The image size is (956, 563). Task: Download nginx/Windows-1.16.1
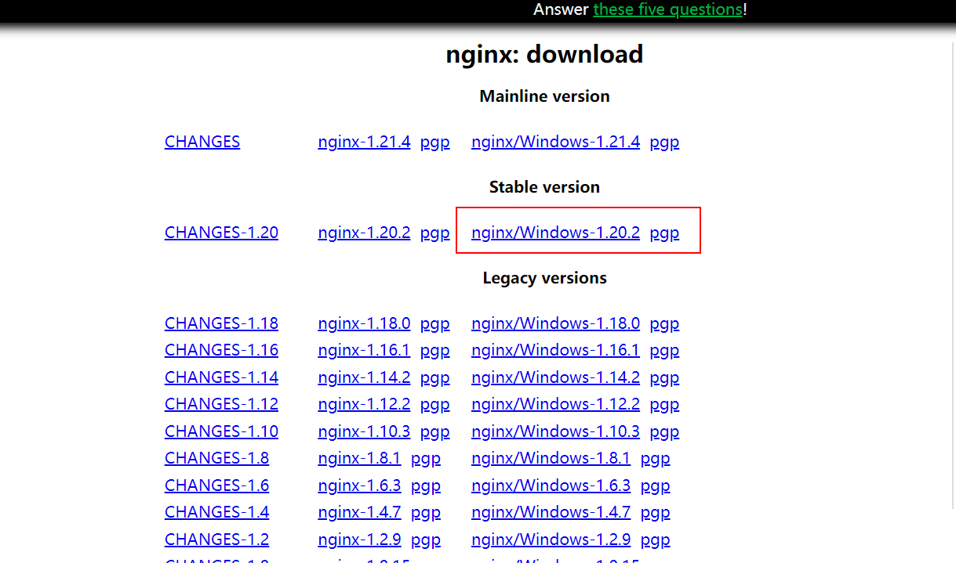555,350
